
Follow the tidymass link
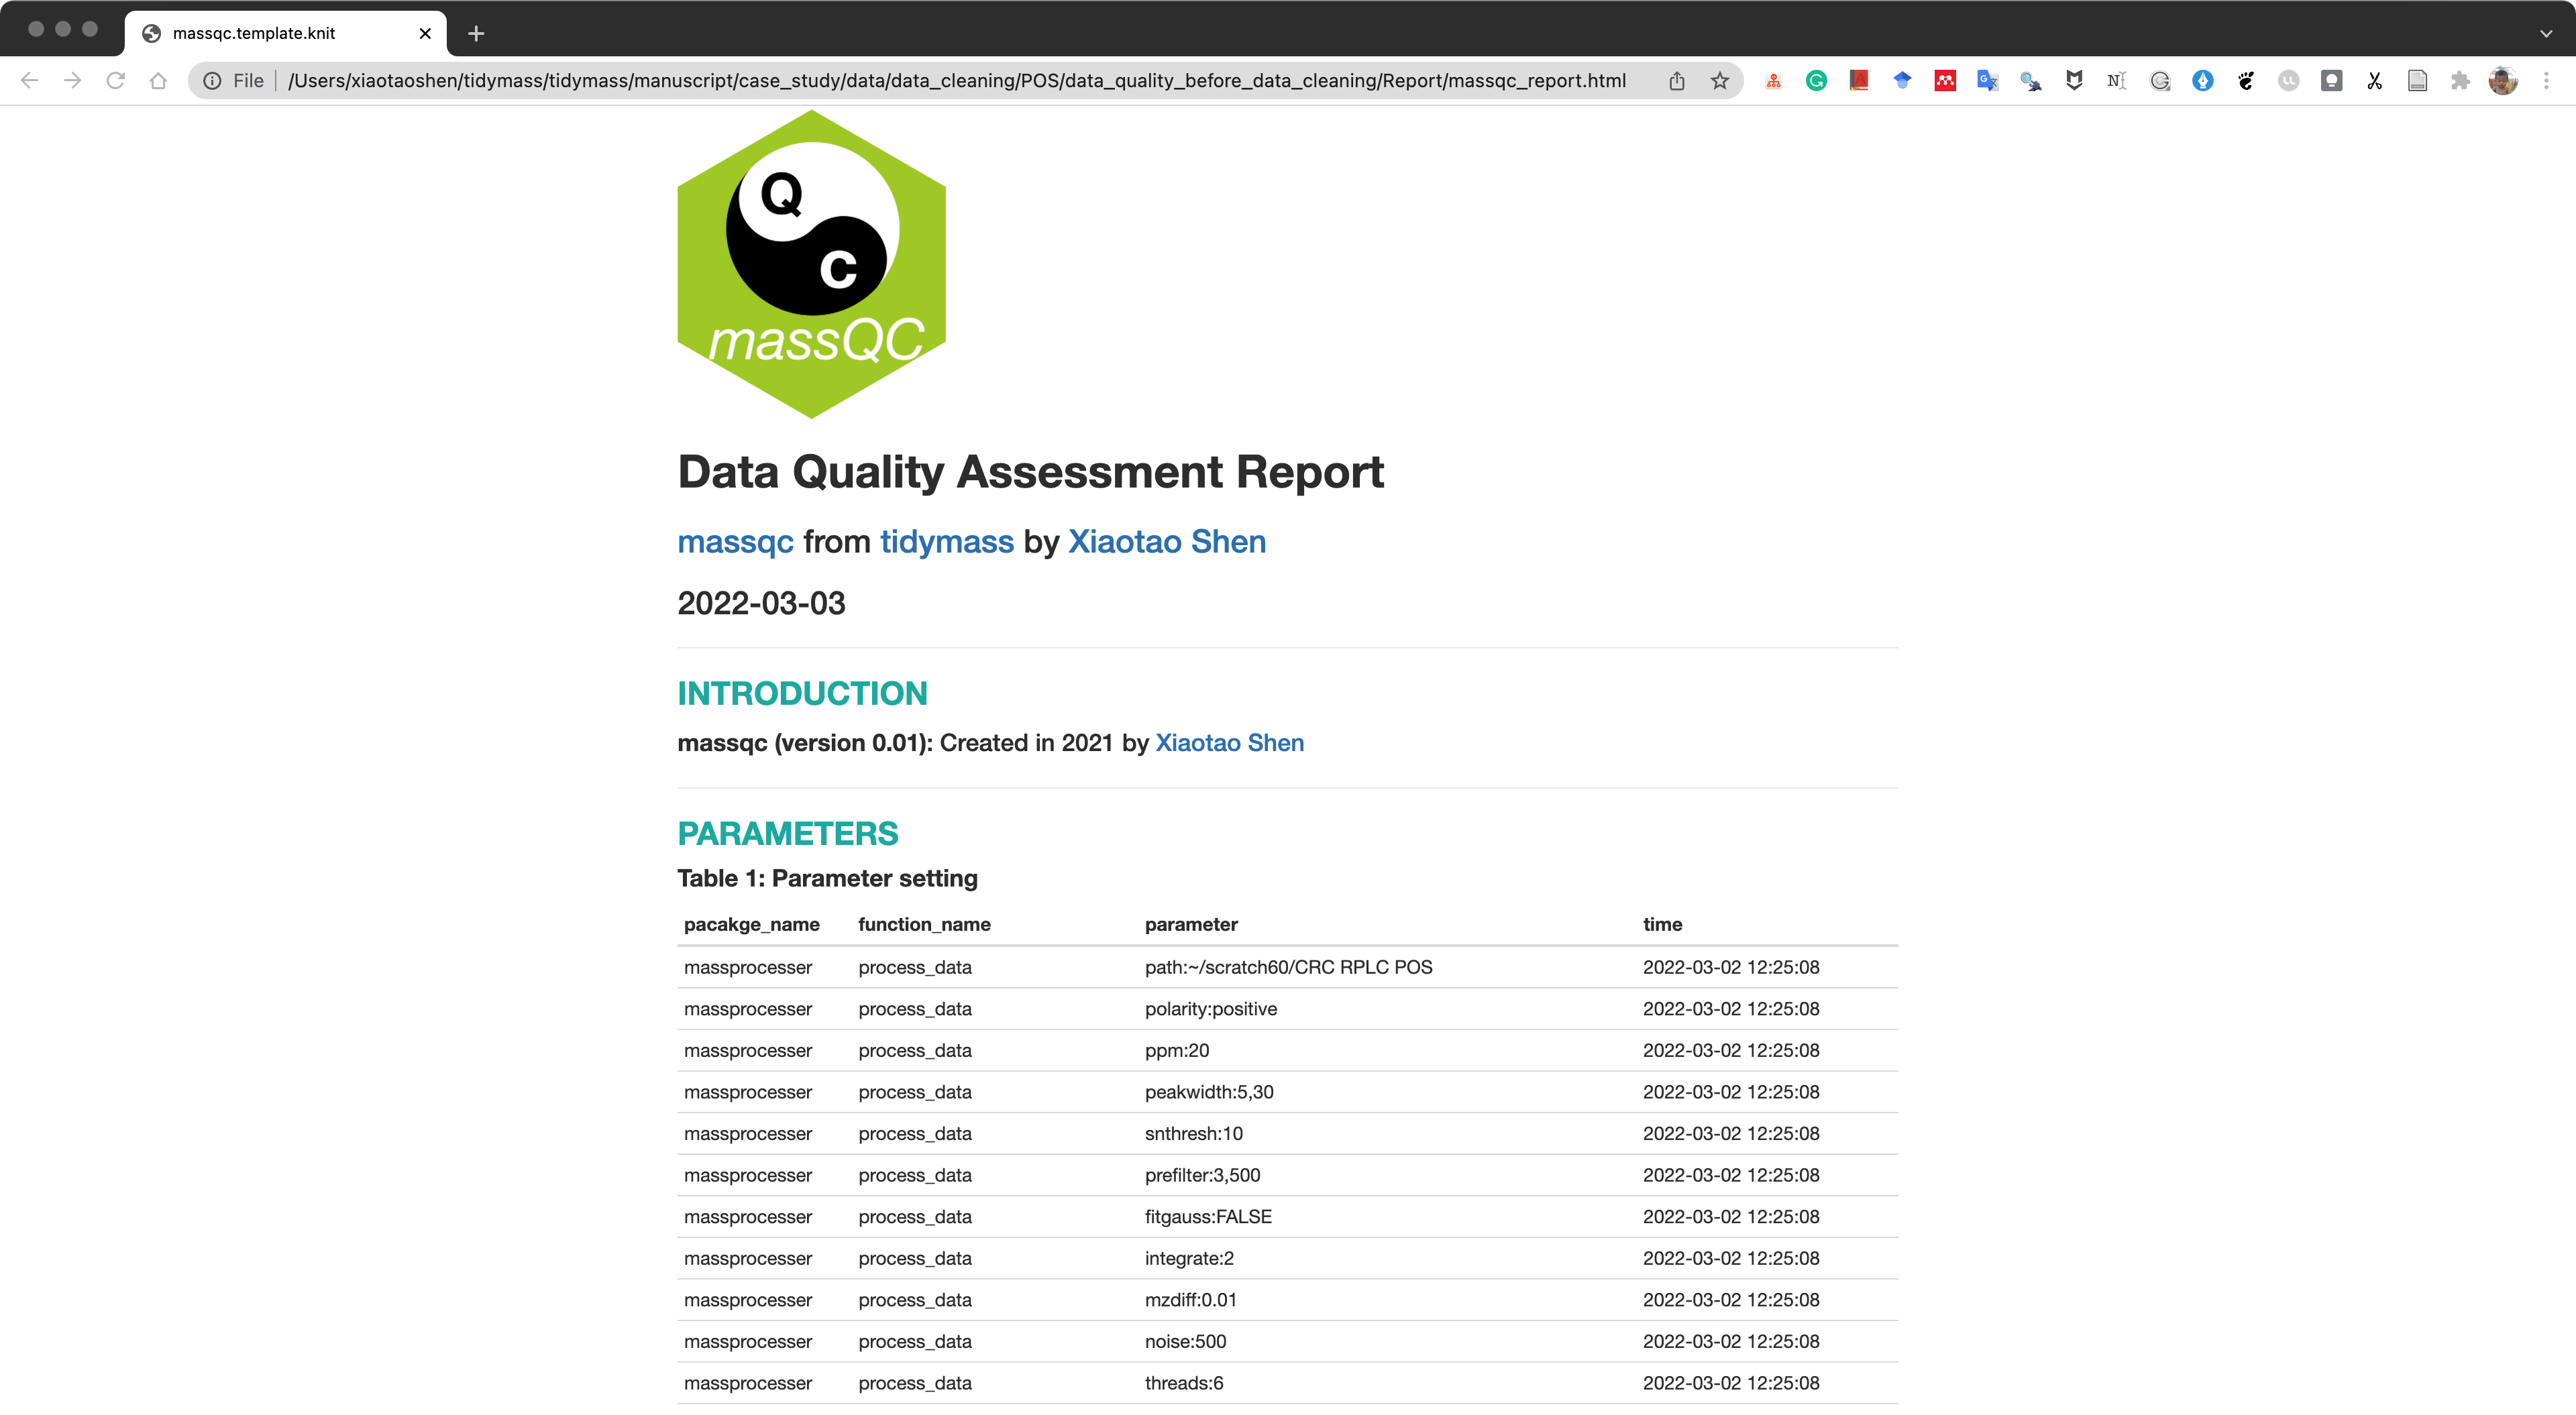(947, 542)
